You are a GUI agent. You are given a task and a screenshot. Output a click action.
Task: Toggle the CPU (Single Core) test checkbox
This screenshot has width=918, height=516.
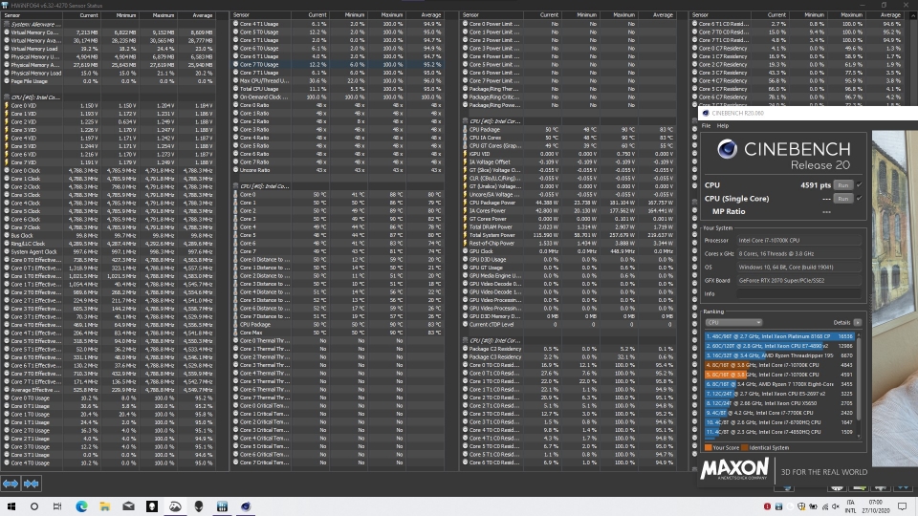pos(859,199)
